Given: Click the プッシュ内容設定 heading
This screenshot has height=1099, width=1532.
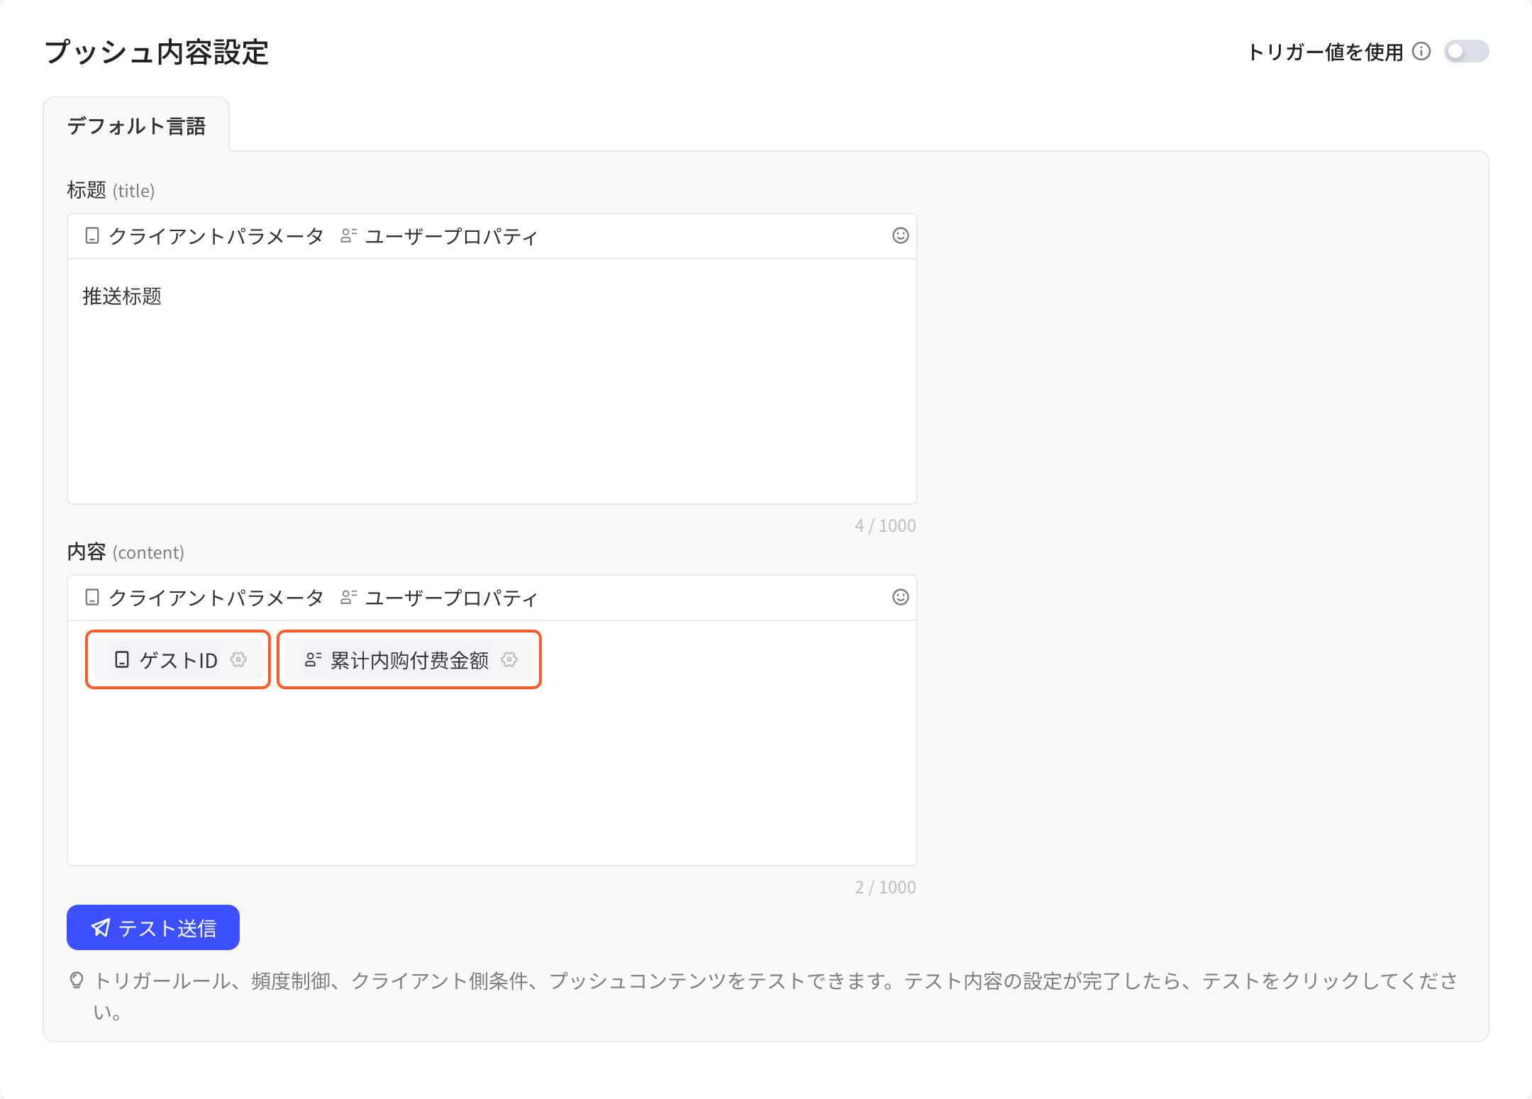Looking at the screenshot, I should pyautogui.click(x=156, y=52).
